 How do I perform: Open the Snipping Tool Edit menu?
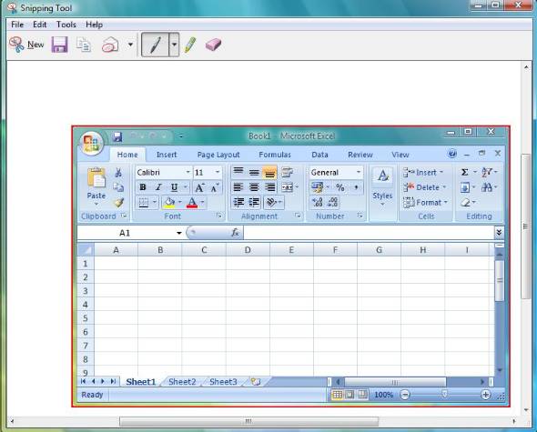[x=40, y=25]
